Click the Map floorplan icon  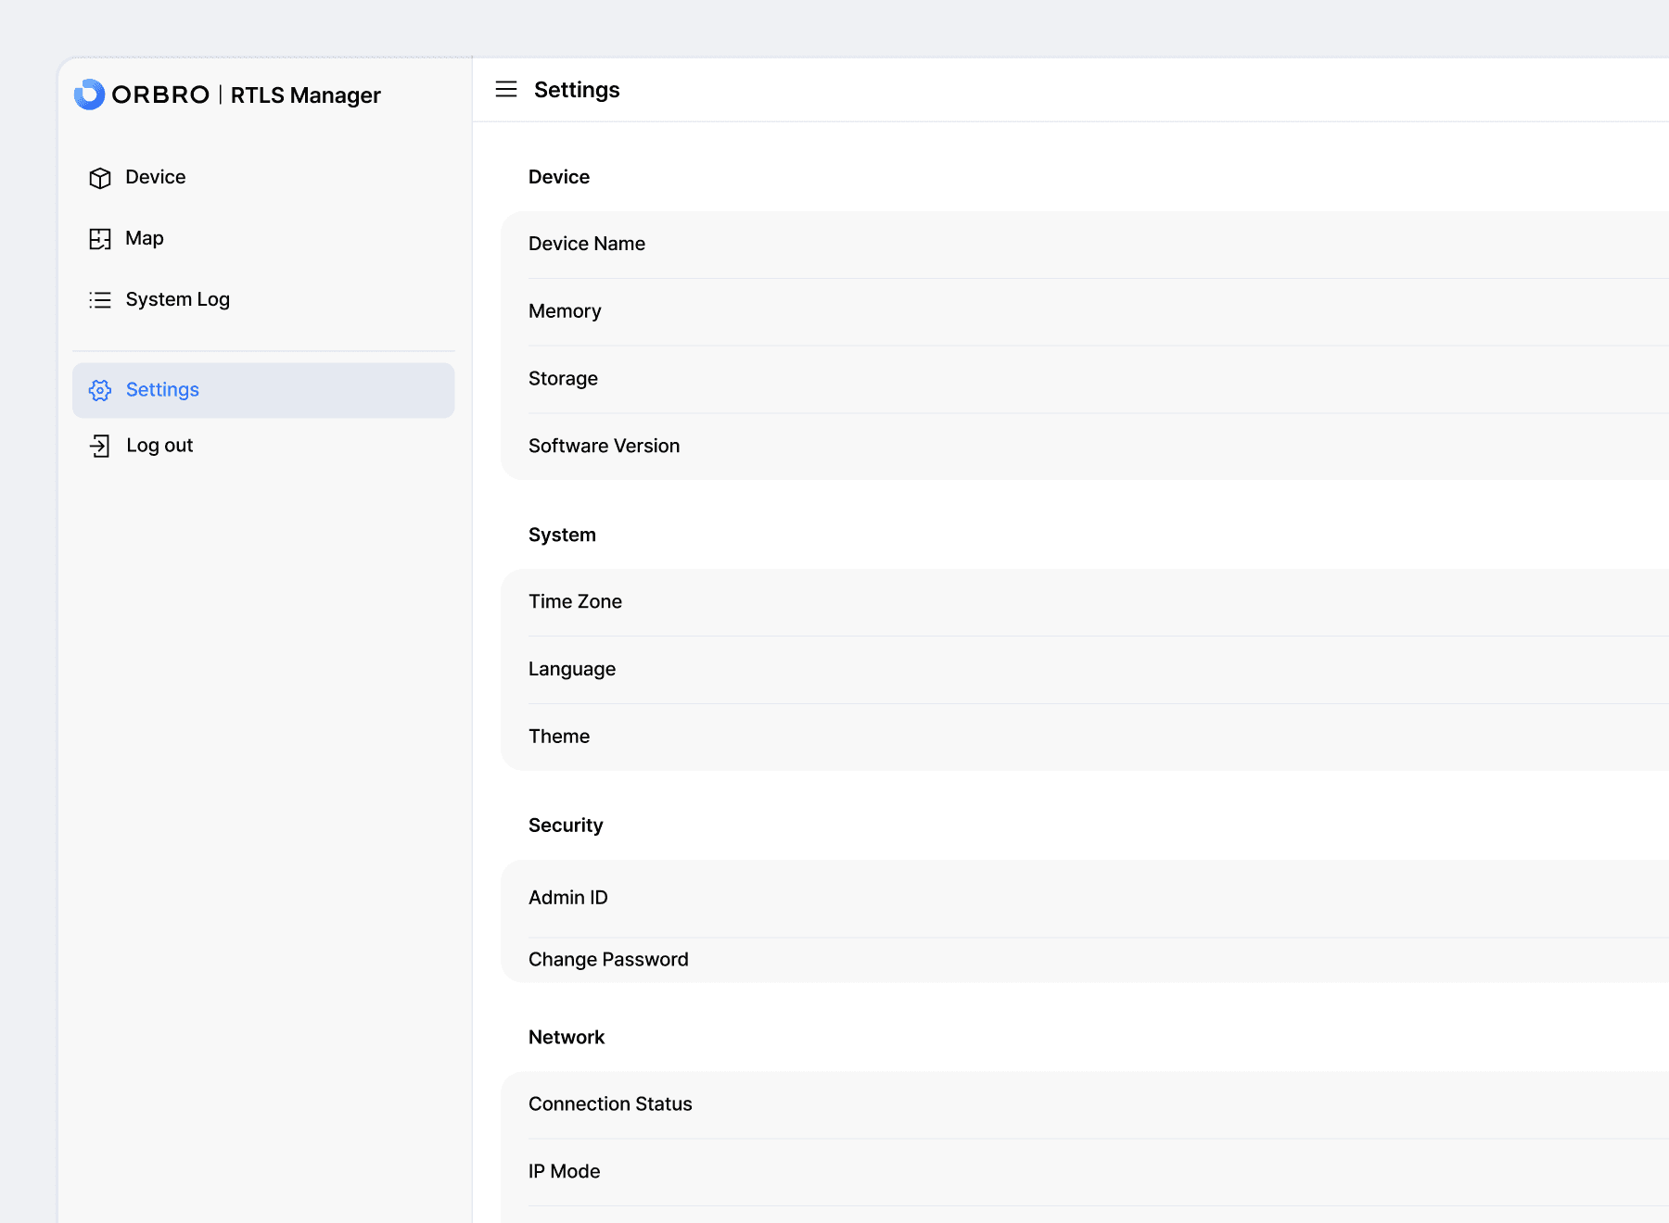click(x=100, y=239)
